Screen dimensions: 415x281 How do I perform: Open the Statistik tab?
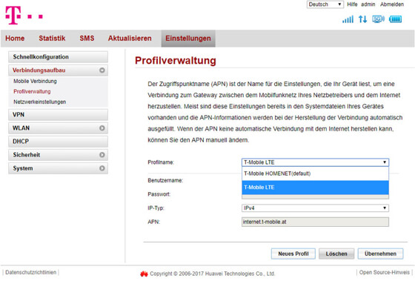[x=52, y=38]
